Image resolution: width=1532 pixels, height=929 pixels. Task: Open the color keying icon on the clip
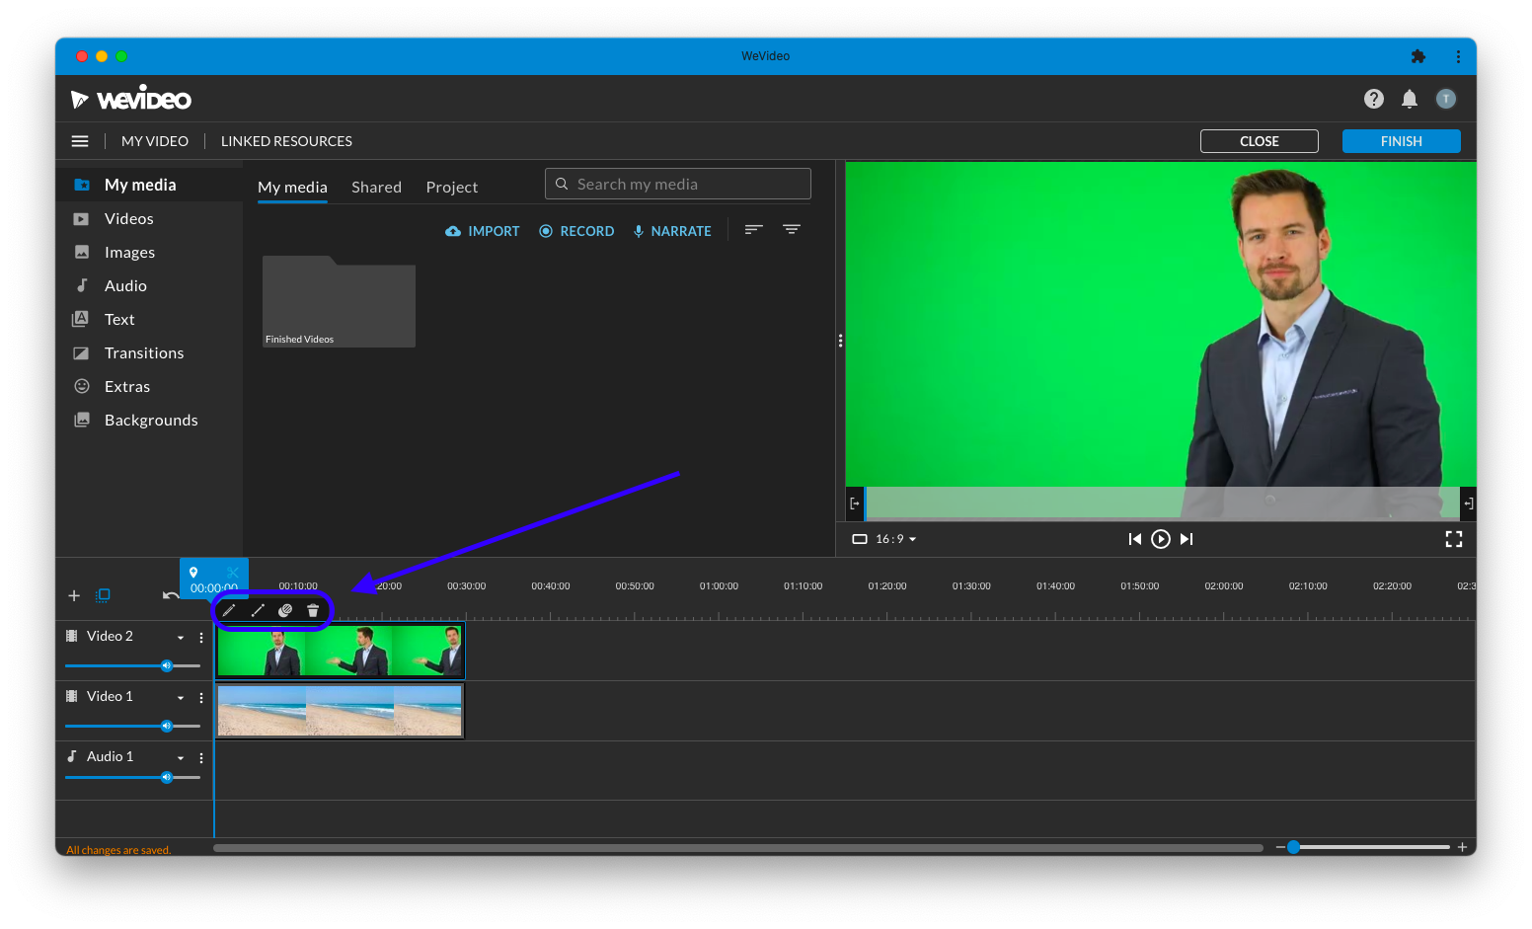(x=285, y=610)
